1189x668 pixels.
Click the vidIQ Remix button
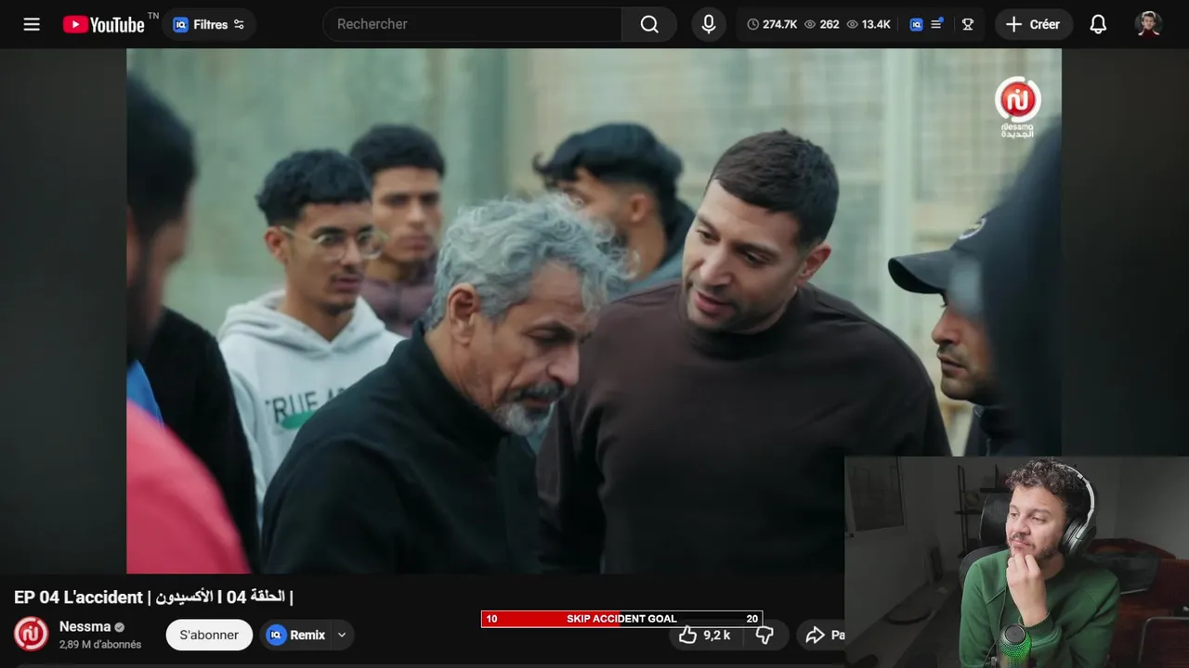pyautogui.click(x=295, y=635)
